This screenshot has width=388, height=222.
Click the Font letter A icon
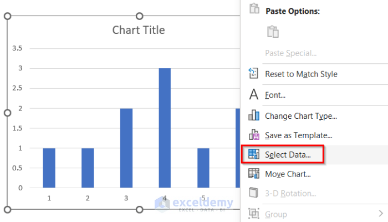[254, 95]
